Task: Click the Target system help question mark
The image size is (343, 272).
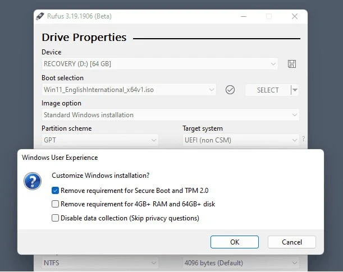Action: [303, 139]
